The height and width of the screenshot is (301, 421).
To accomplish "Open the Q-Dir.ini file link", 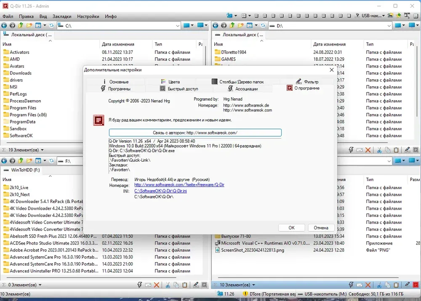I will [160, 191].
